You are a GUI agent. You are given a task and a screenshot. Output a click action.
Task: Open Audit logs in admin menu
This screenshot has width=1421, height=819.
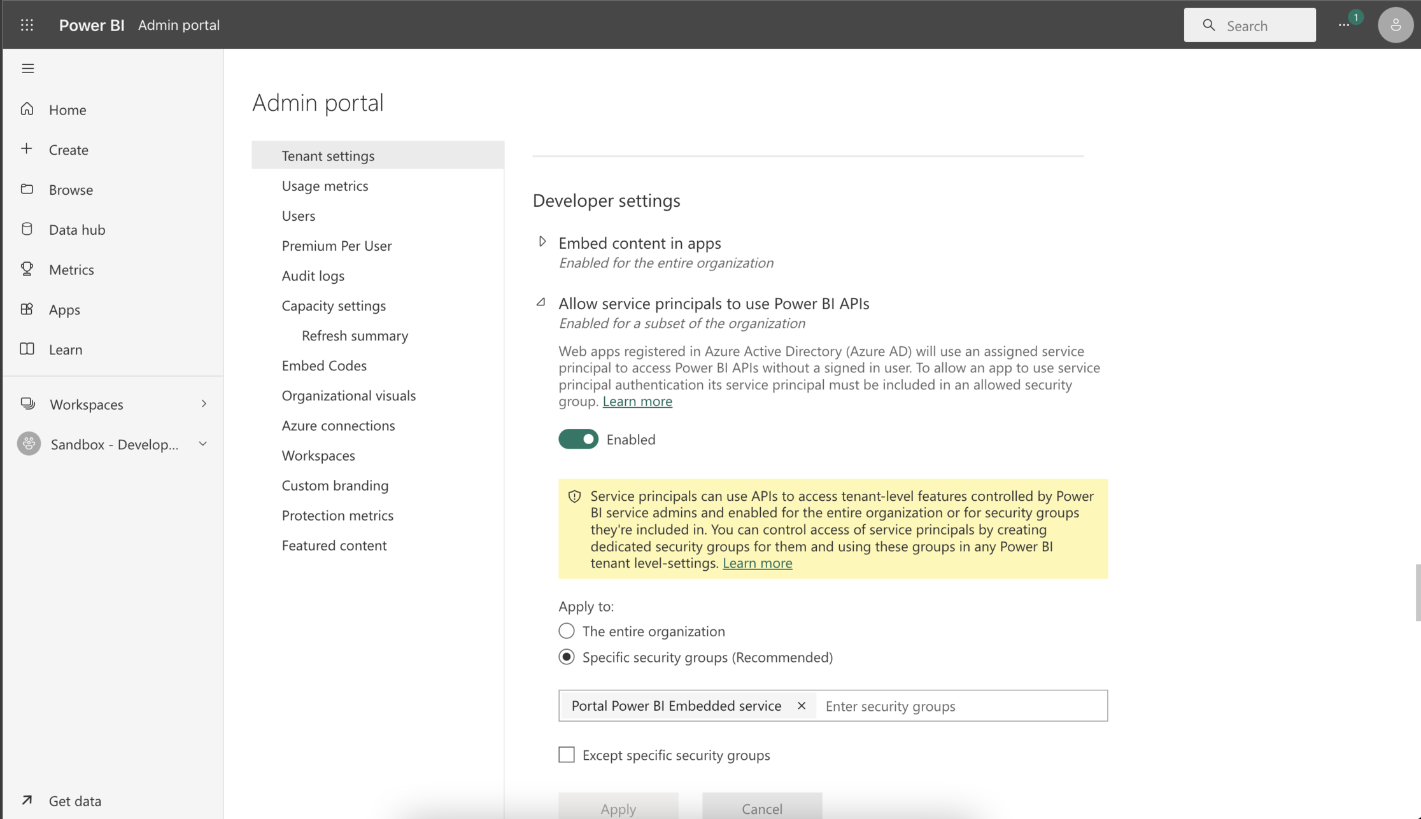pos(313,276)
